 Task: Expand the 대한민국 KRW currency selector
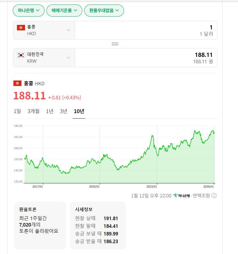click(x=44, y=58)
